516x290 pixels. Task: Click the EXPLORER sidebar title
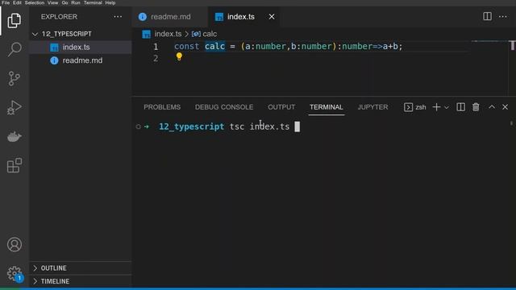tap(59, 17)
